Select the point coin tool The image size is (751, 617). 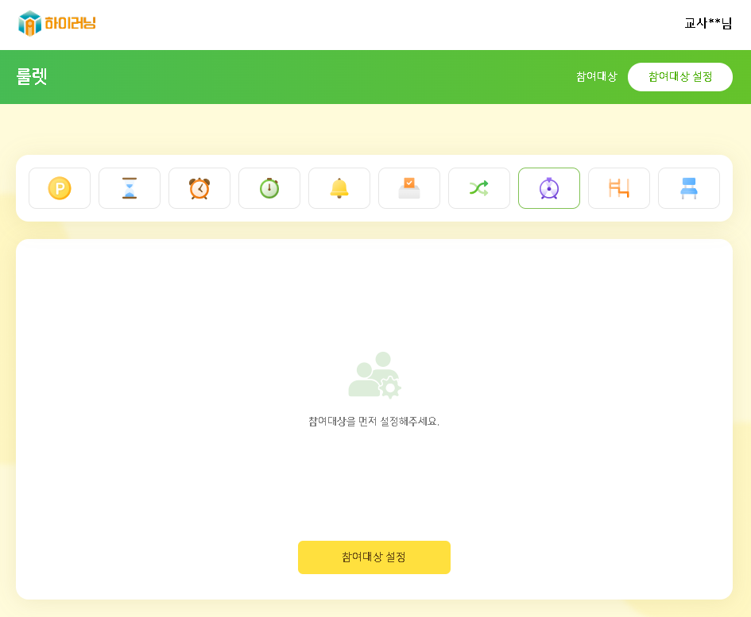pos(60,188)
